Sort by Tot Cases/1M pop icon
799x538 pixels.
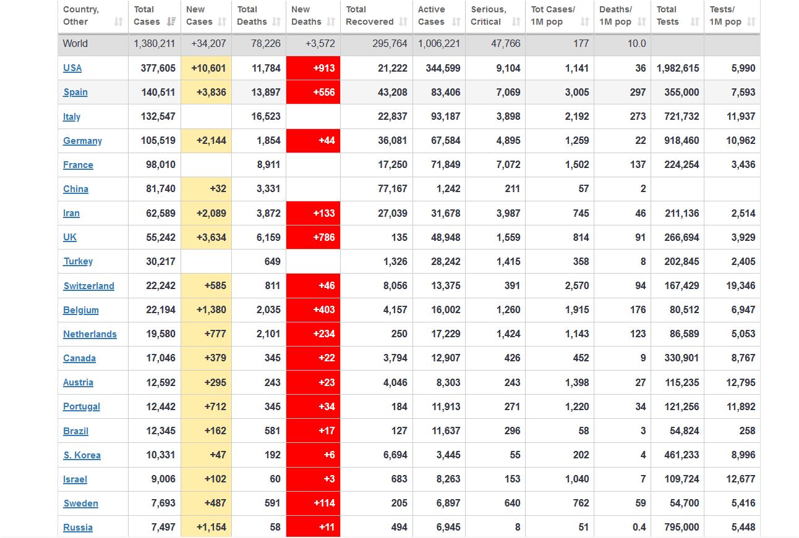[585, 22]
